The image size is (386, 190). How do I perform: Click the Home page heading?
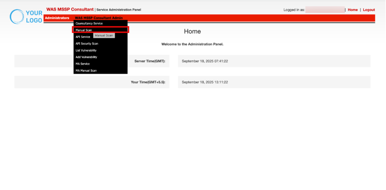click(192, 31)
